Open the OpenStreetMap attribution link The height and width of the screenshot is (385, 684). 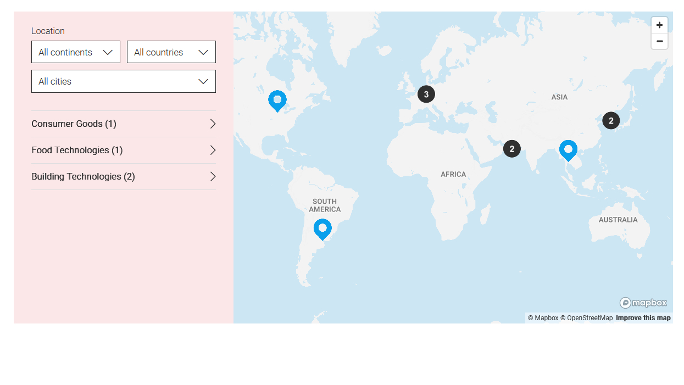point(588,317)
